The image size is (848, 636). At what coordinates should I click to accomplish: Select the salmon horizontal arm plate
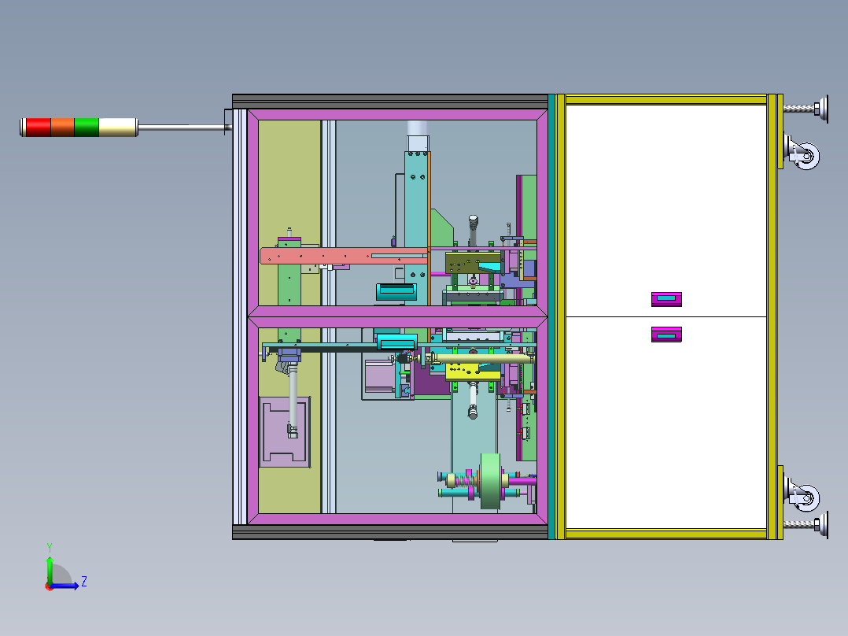pyautogui.click(x=344, y=256)
